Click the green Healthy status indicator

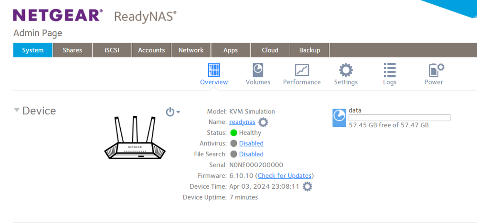[233, 132]
